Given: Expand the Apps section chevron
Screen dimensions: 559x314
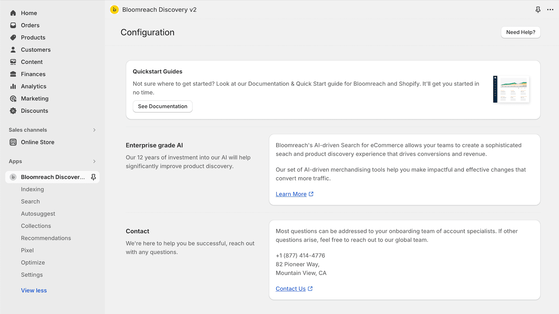Looking at the screenshot, I should click(x=94, y=161).
